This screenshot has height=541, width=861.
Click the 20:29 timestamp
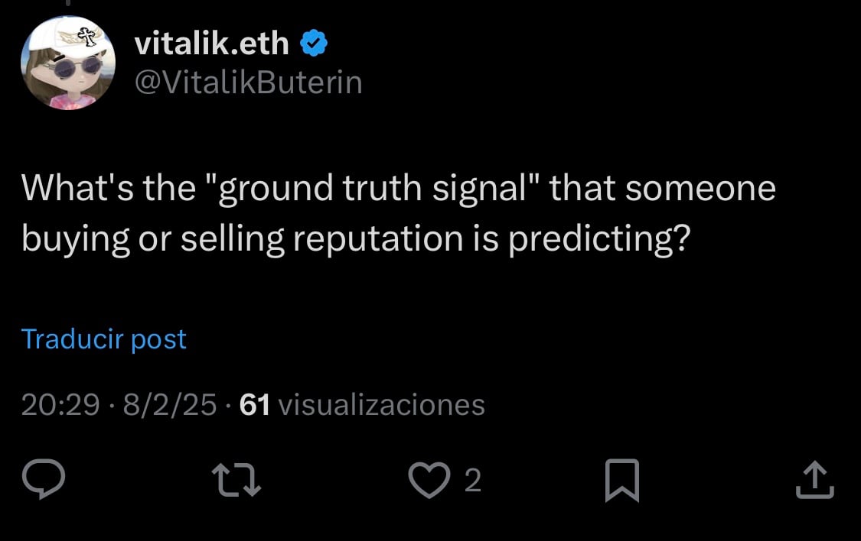click(65, 405)
